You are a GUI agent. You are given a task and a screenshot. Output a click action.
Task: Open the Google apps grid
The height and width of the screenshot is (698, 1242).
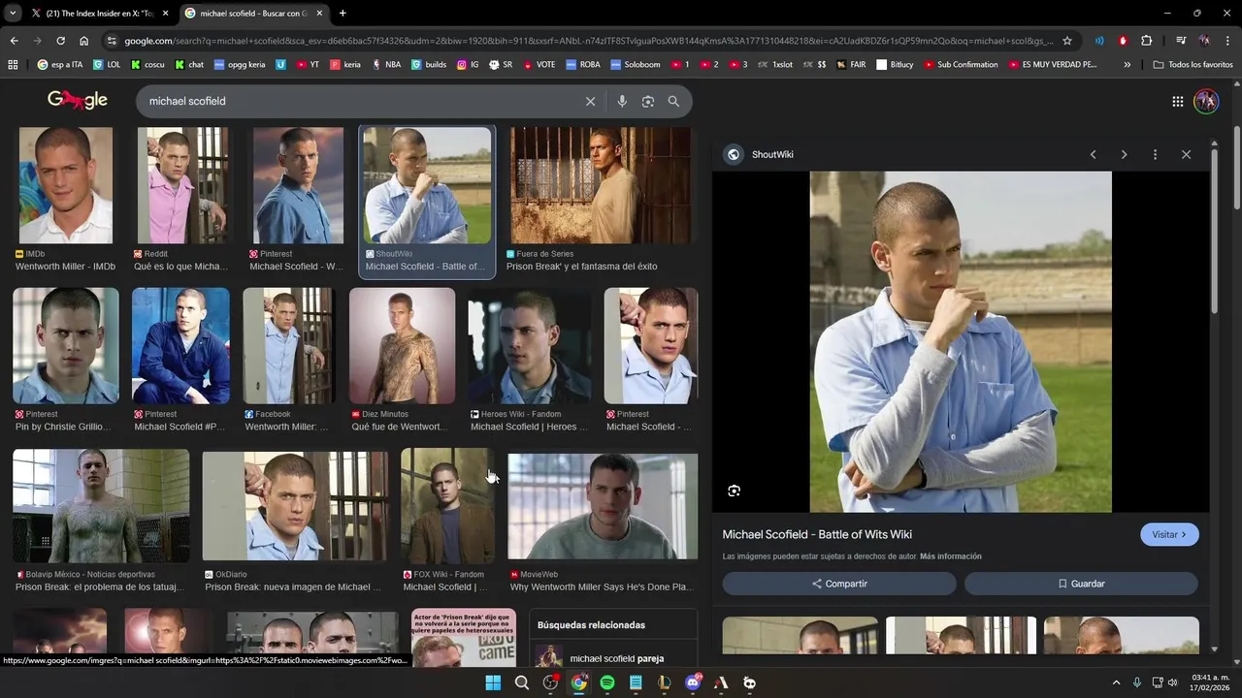click(1177, 101)
